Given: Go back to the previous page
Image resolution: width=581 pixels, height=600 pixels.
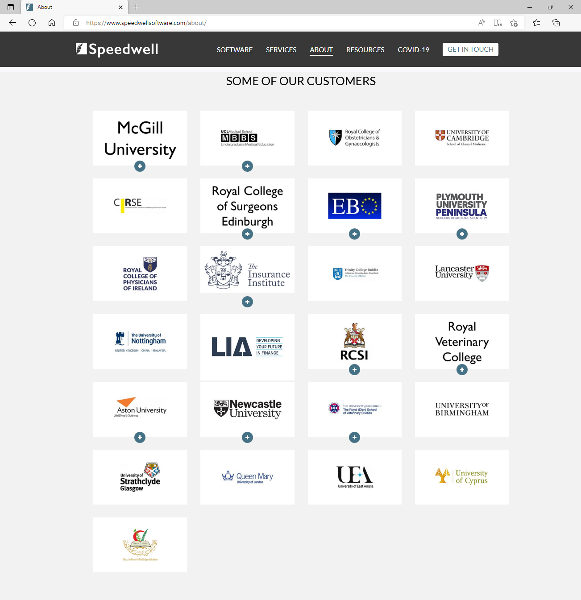Looking at the screenshot, I should (12, 23).
